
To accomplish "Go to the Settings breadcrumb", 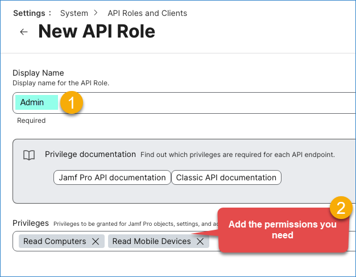I will 31,13.
